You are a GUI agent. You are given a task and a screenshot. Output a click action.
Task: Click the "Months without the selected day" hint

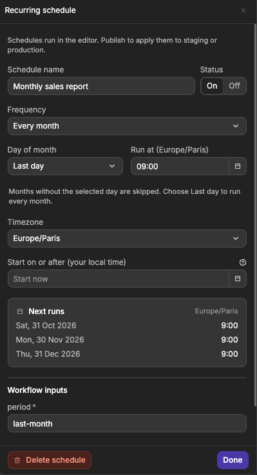point(124,196)
